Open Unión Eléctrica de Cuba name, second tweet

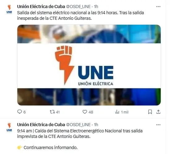[x=41, y=125]
